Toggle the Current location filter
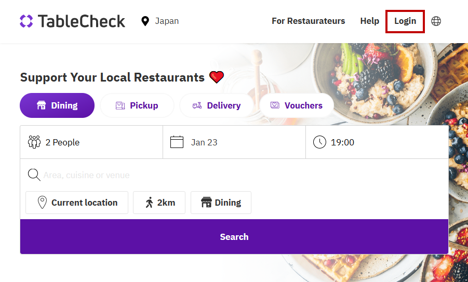Viewport: 468px width, 282px height. (x=77, y=203)
